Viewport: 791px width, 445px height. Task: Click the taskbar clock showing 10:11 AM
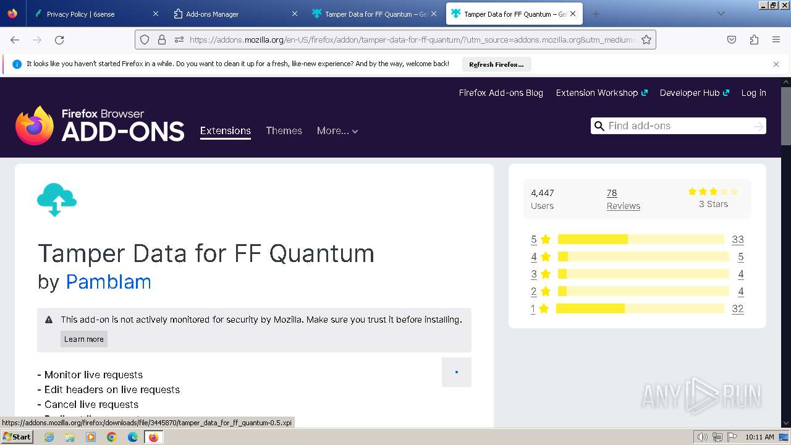759,437
